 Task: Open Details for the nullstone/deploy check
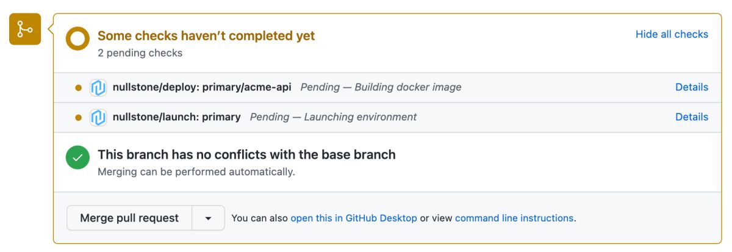click(691, 87)
